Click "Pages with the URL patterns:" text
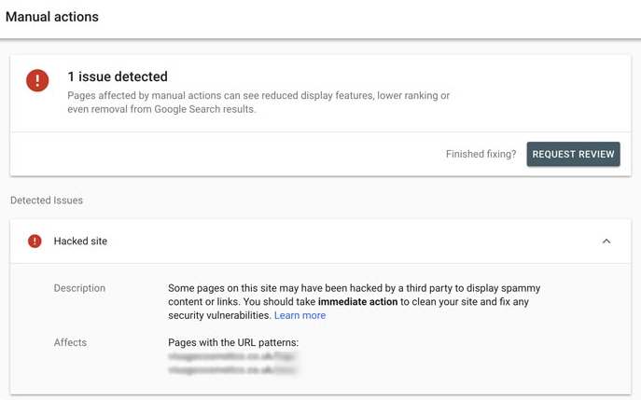 [233, 342]
